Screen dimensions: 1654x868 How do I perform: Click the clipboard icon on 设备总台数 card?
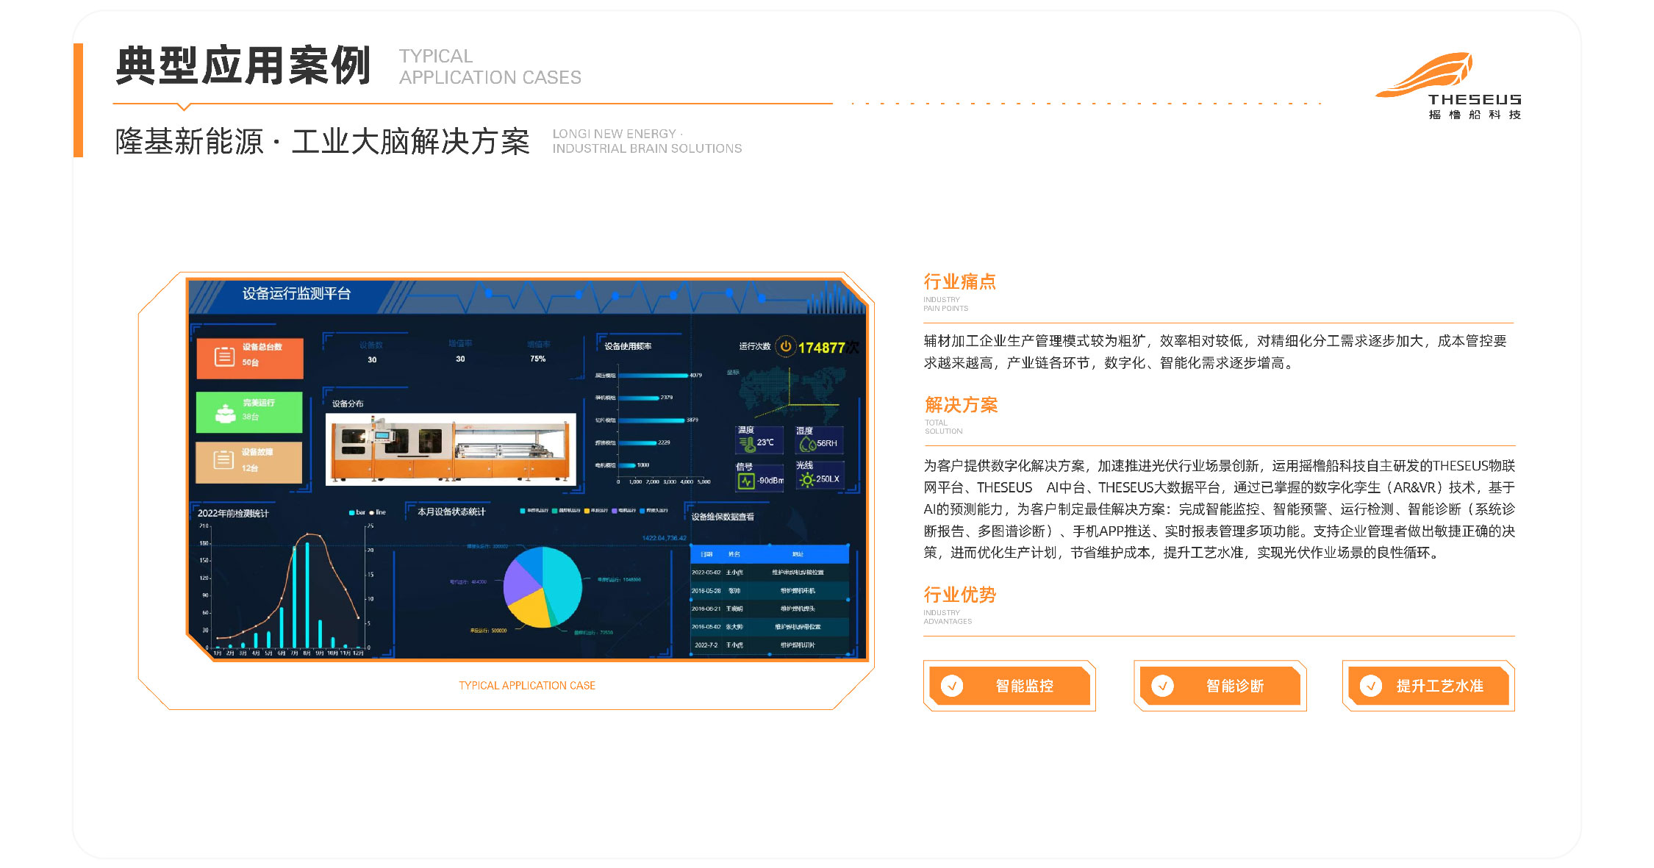[224, 356]
